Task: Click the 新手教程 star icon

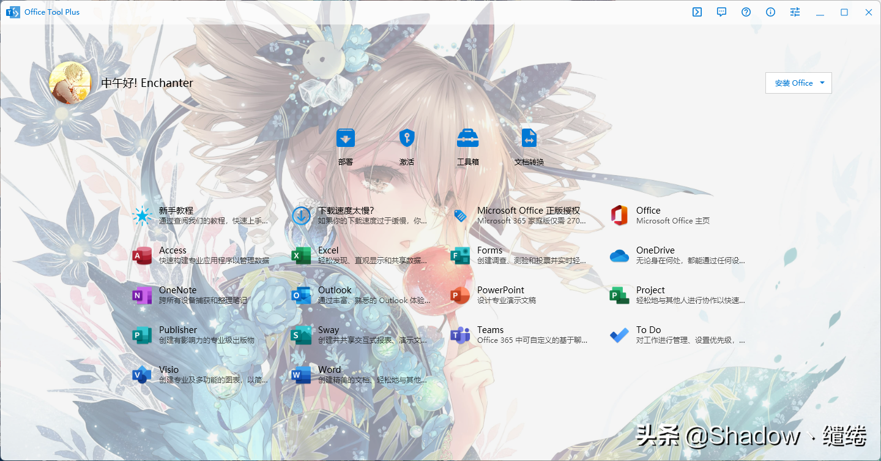Action: [142, 216]
